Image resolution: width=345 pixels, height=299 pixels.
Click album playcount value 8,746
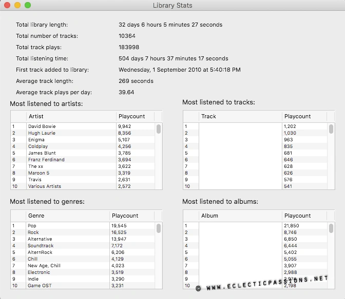(290, 232)
